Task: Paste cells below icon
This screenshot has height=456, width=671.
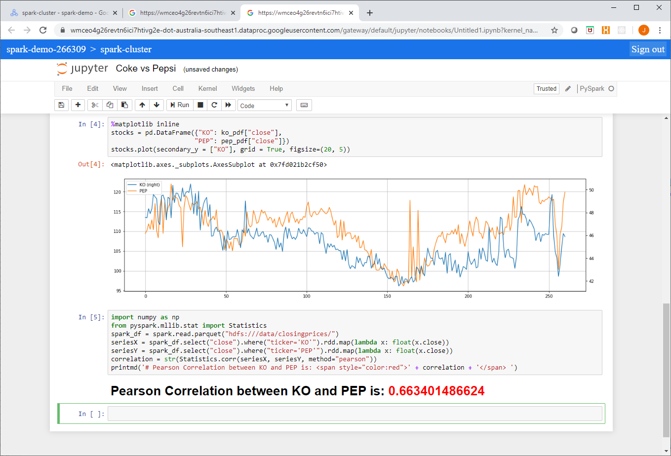Action: 124,105
